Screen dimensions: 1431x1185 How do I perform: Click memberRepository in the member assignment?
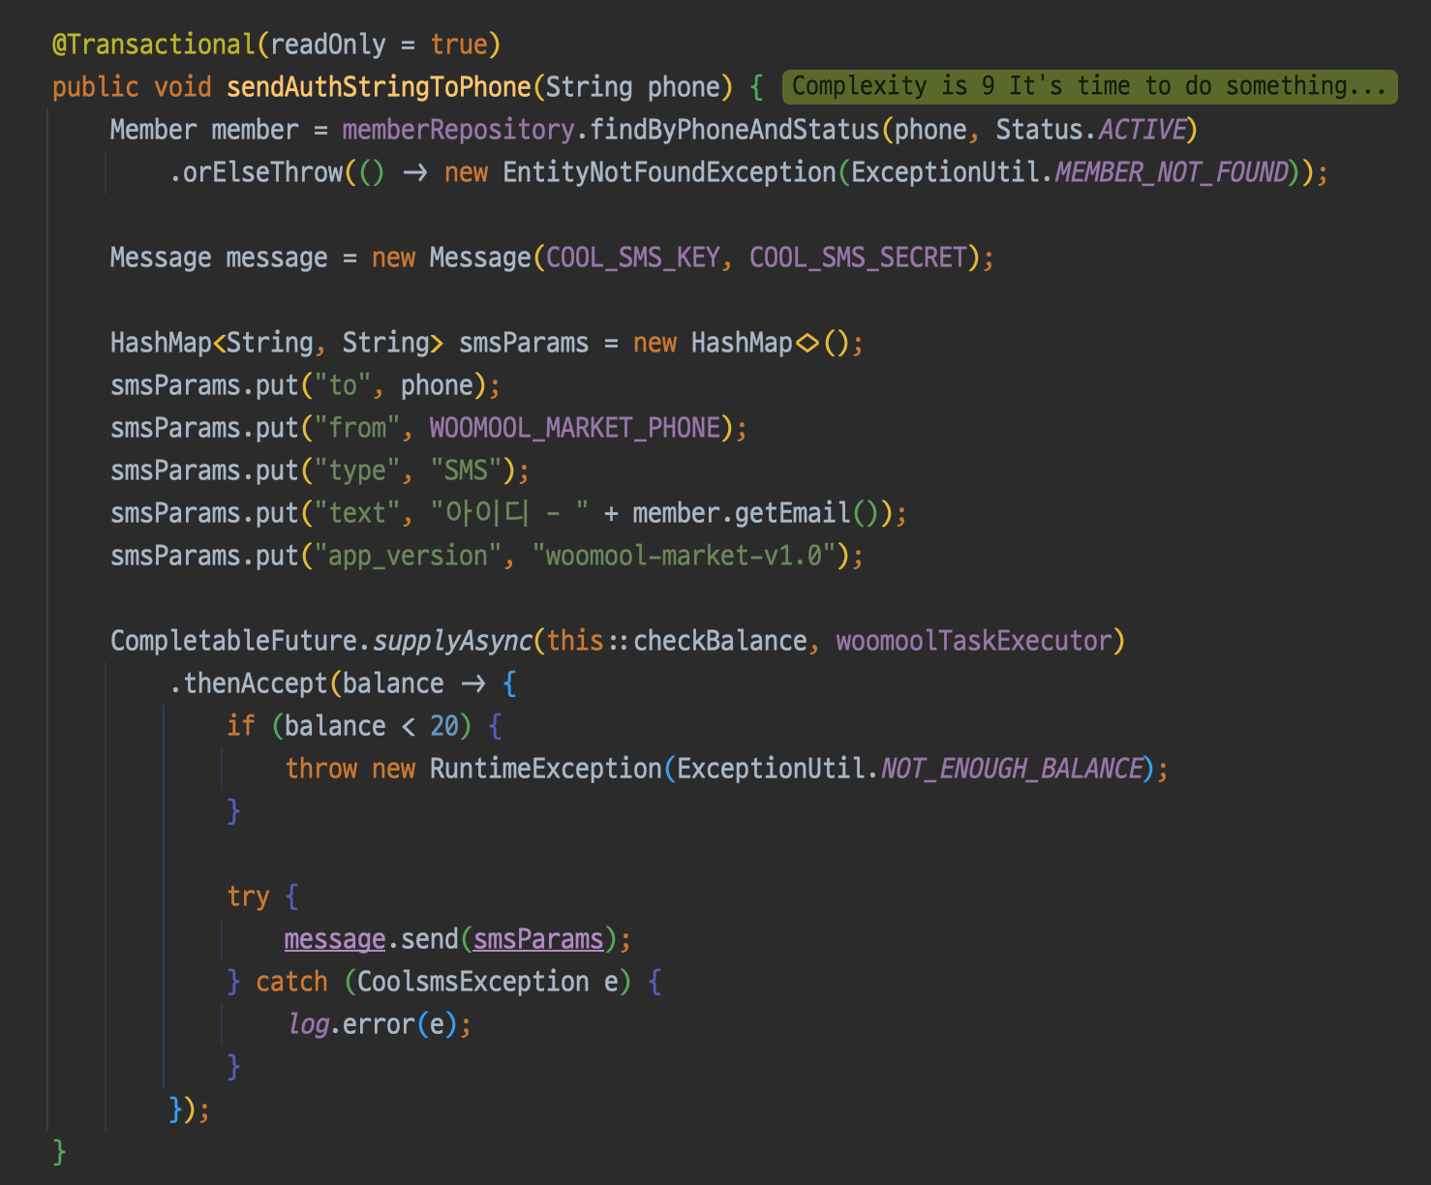458,130
